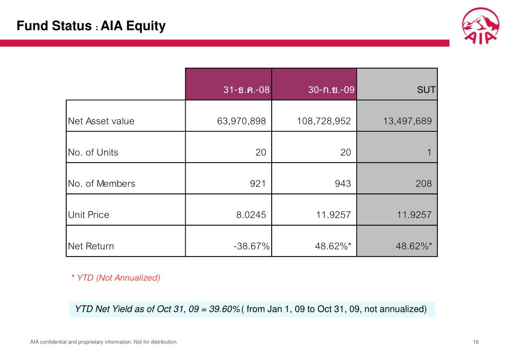509x352 pixels.
Task: Select the 63,970,898 net asset value cell
Action: point(241,121)
